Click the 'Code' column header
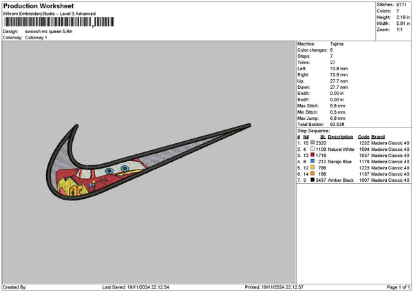This screenshot has width=413, height=292. tap(363, 137)
